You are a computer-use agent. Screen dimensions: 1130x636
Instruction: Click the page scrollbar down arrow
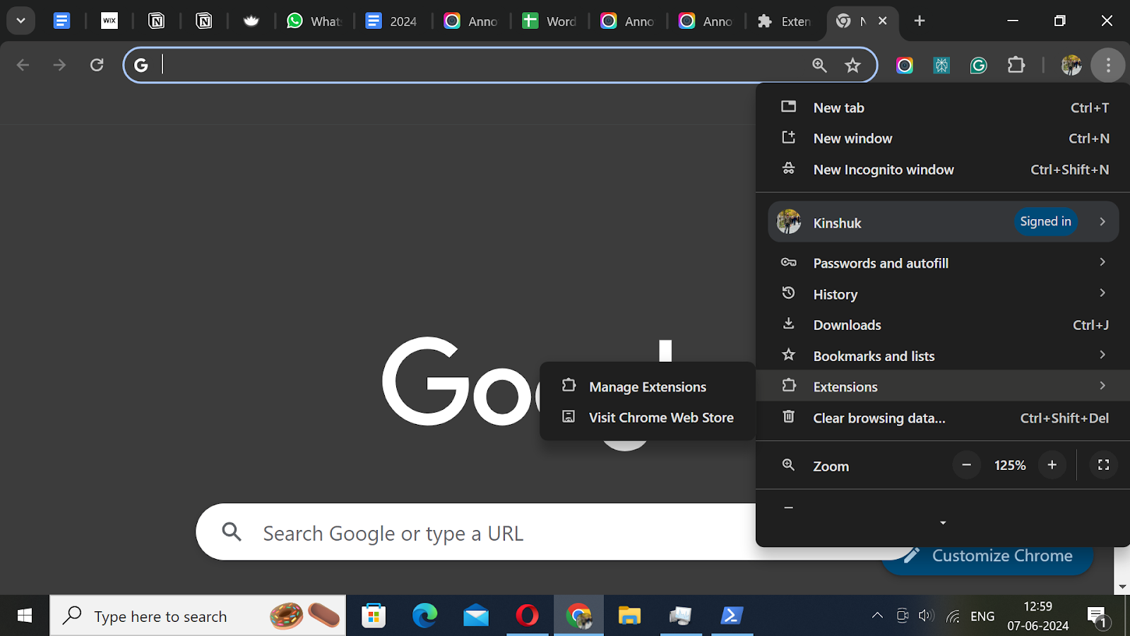(1122, 587)
